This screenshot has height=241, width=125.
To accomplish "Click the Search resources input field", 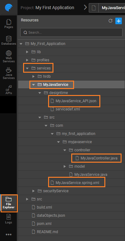I will click(x=72, y=32).
